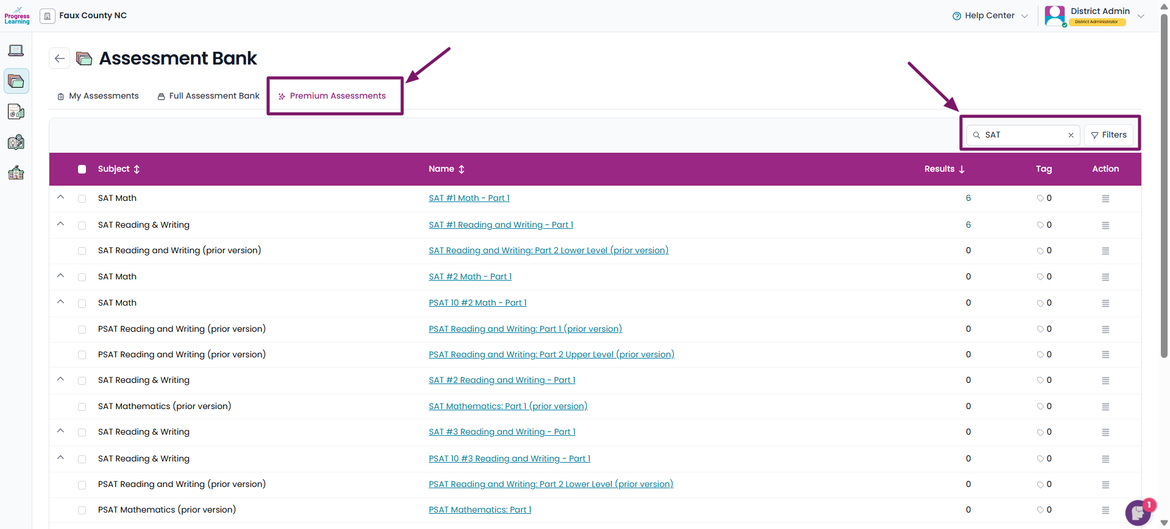Collapse the PSAT 10 #3 Reading and Writing chevron
1170x529 pixels.
coord(60,458)
